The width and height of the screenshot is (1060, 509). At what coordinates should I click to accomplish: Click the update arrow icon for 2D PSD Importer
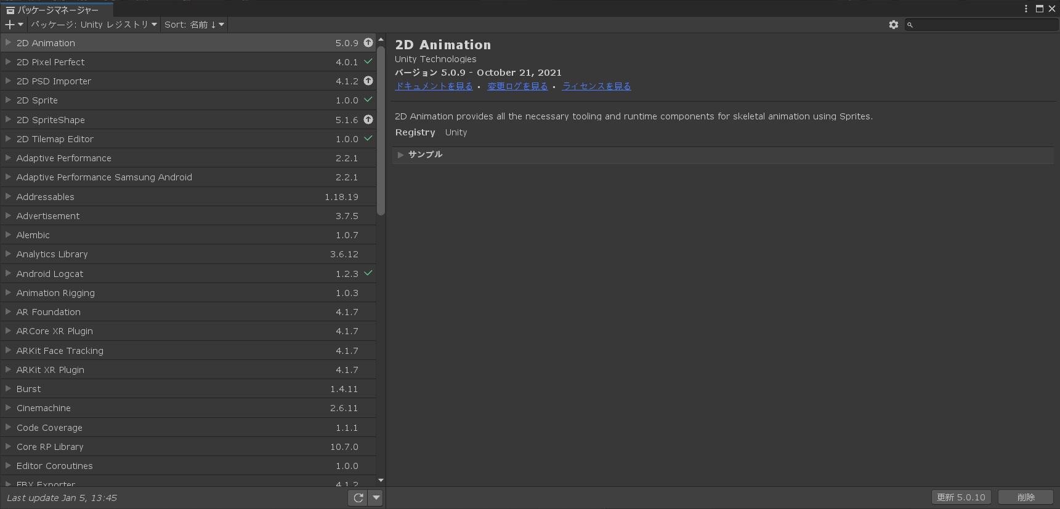(x=368, y=81)
